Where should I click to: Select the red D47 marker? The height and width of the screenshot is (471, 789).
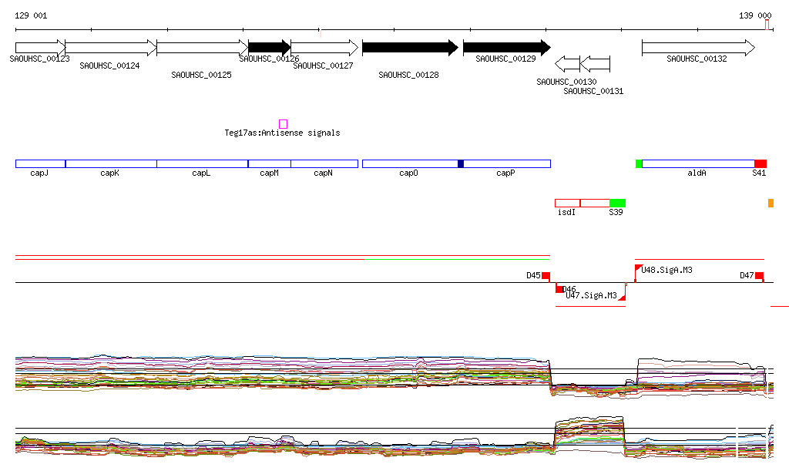point(759,275)
